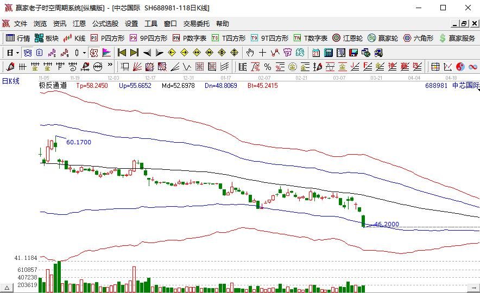Select the hand pan tool

click(x=250, y=53)
